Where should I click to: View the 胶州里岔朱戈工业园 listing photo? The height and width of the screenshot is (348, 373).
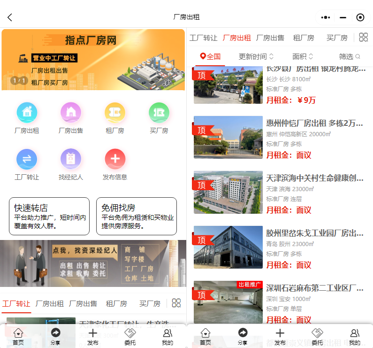point(228,247)
